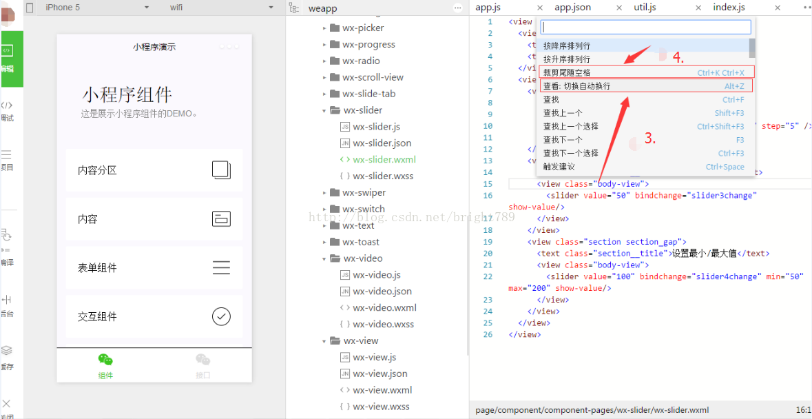Close the app.js tab
Screen dimensions: 812x419
(539, 8)
